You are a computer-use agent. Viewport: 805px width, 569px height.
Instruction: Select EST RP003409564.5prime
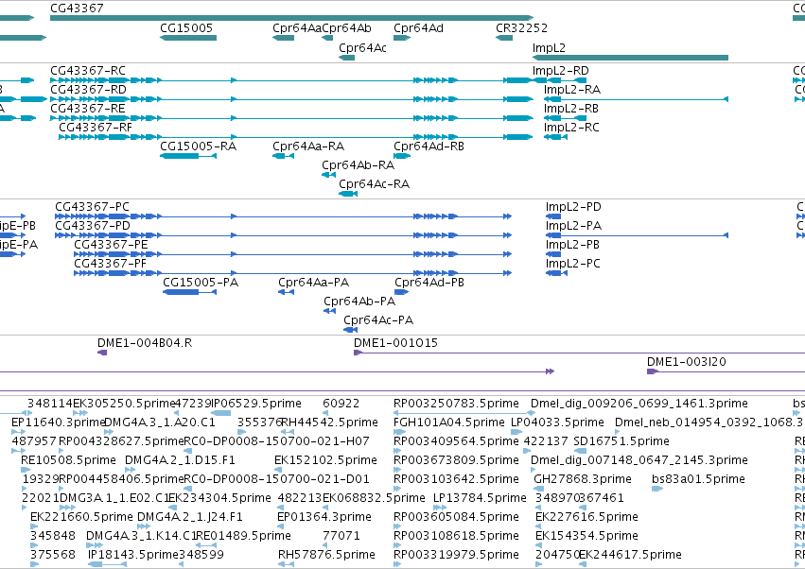(x=397, y=451)
